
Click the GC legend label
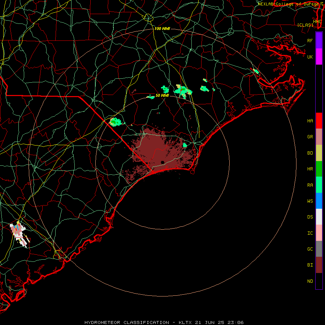[310, 249]
